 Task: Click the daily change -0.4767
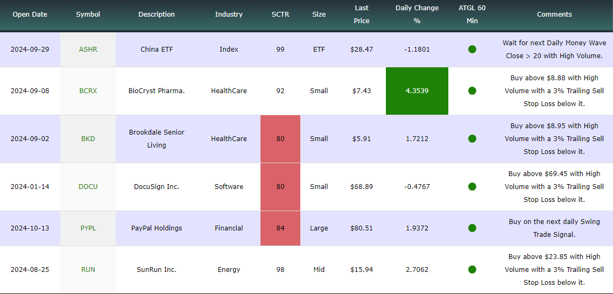pyautogui.click(x=417, y=186)
